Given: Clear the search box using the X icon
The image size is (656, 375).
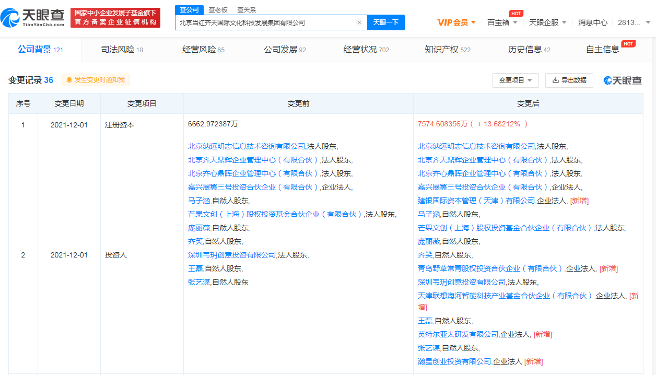Looking at the screenshot, I should pyautogui.click(x=359, y=22).
